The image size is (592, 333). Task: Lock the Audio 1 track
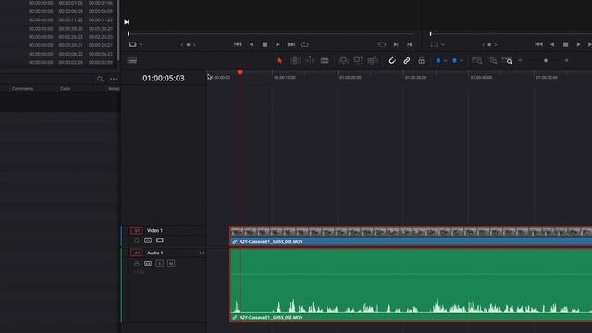coord(137,264)
